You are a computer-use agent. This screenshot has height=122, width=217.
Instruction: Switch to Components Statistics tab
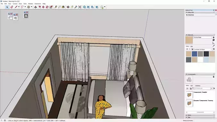(198, 86)
